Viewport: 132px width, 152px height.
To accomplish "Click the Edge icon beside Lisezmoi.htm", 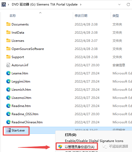I will (x=8, y=98).
